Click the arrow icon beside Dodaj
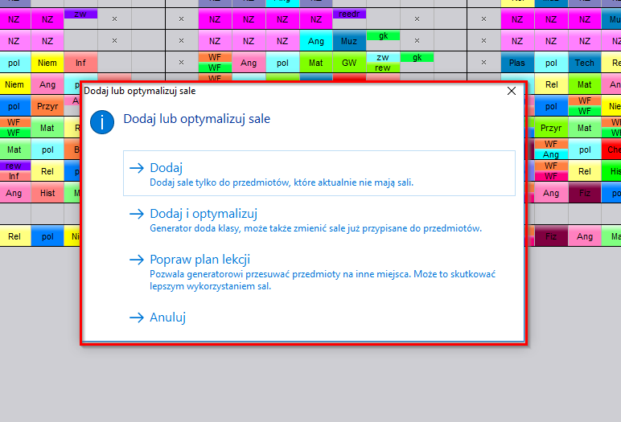 [x=136, y=168]
